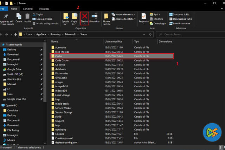
Task: Switch to the Visualizza ribbon tab
Action: [44, 9]
